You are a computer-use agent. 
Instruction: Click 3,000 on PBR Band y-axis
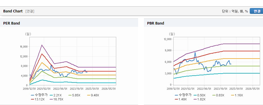pyautogui.click(x=168, y=74)
